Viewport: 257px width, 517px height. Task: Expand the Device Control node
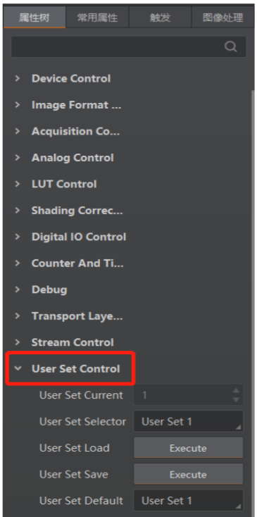[18, 78]
